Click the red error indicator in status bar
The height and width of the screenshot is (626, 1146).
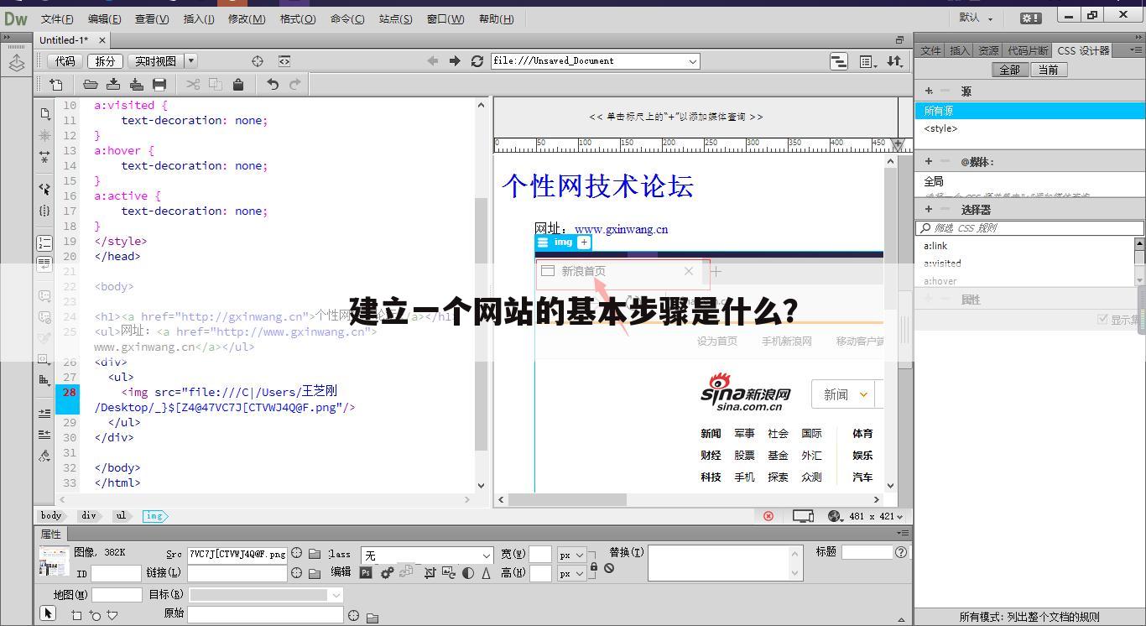768,516
